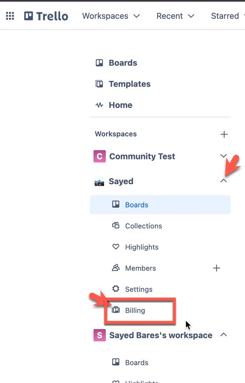The width and height of the screenshot is (245, 383).
Task: Select the Boards icon in the sidebar
Action: (99, 63)
